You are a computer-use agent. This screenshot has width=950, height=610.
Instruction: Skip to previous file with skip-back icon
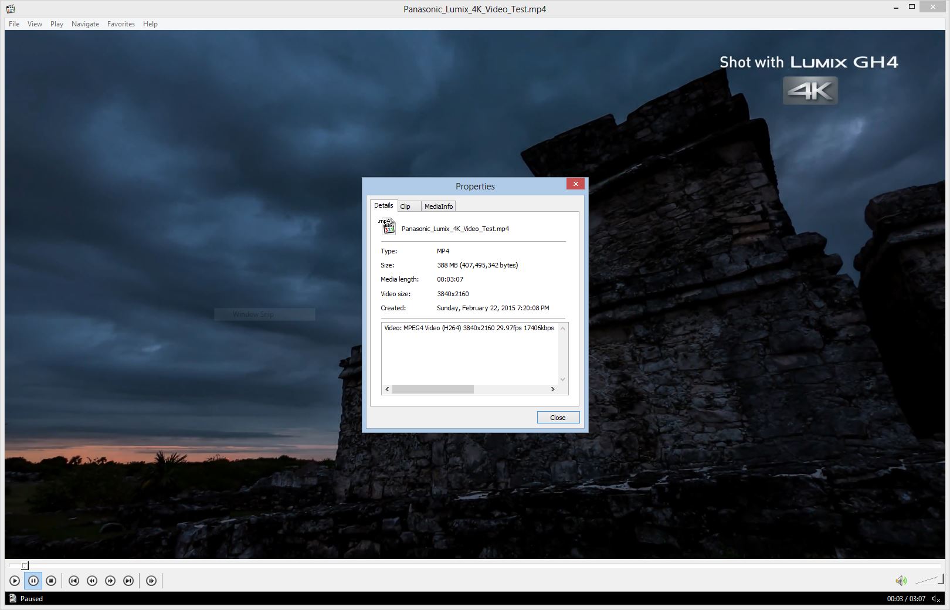[74, 581]
